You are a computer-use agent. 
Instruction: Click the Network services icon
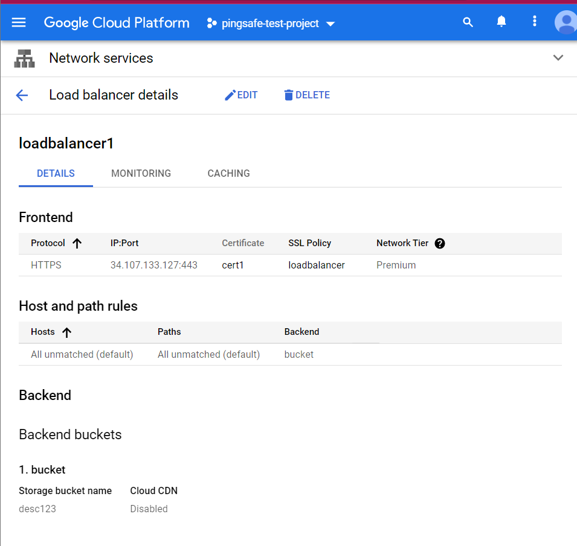25,59
